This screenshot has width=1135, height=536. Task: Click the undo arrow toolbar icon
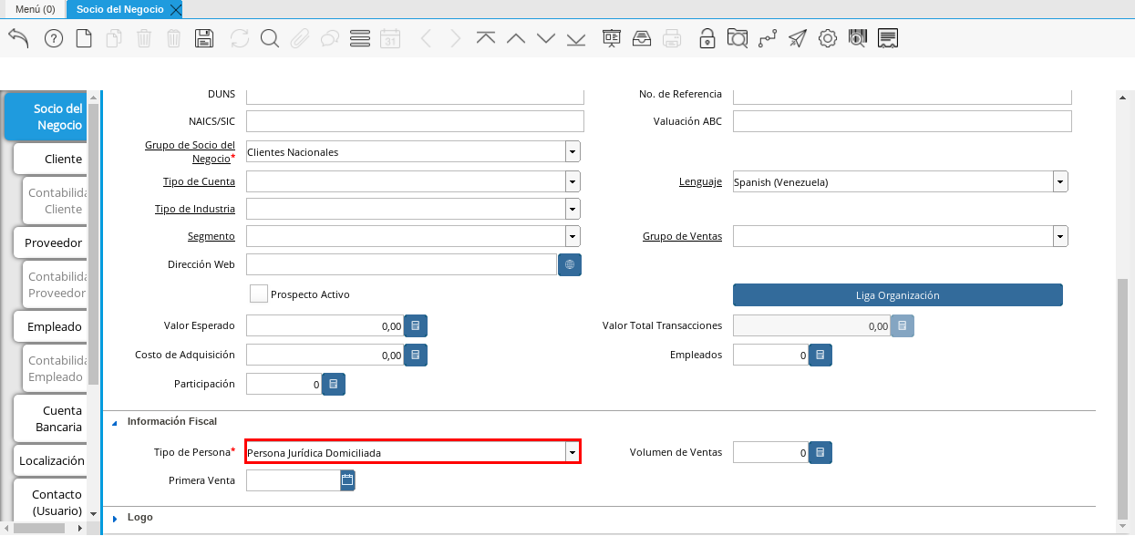point(18,38)
